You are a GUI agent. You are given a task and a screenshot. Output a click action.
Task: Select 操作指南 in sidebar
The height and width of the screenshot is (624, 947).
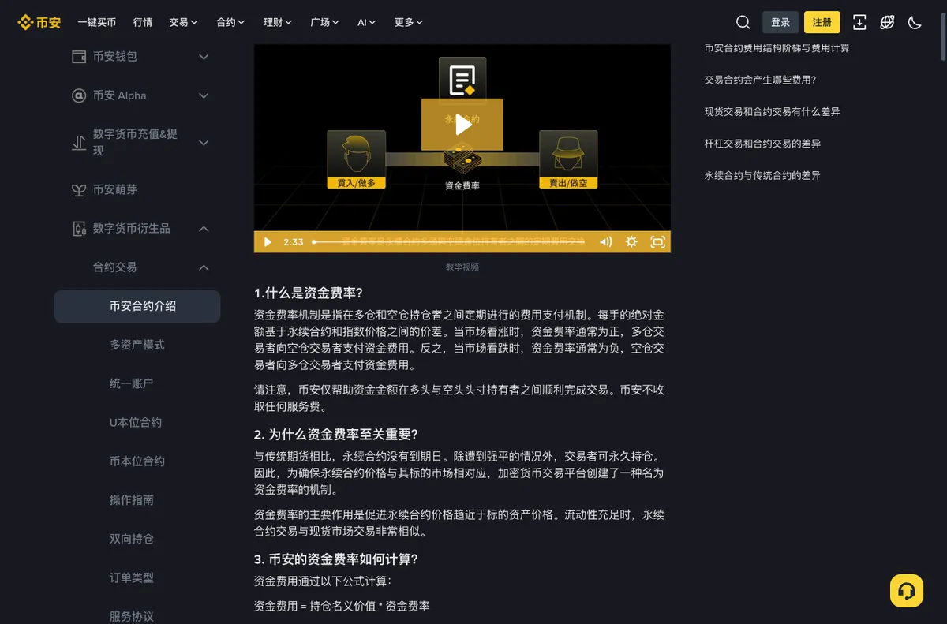tap(132, 500)
